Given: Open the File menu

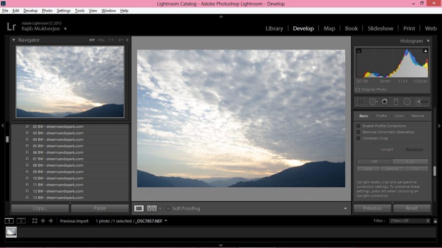Looking at the screenshot, I should pos(5,11).
